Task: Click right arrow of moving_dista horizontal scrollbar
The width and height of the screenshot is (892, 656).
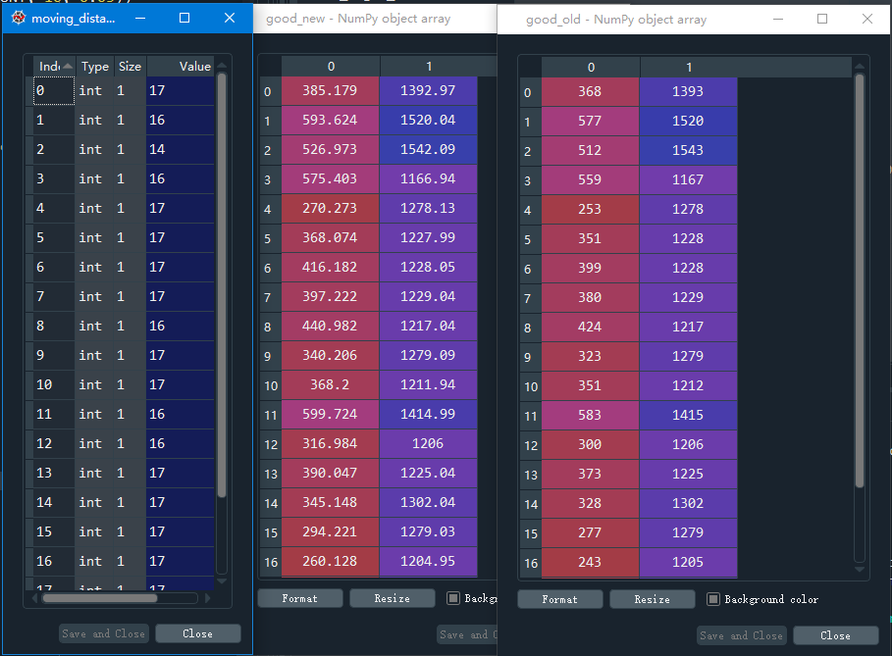Action: pos(207,598)
